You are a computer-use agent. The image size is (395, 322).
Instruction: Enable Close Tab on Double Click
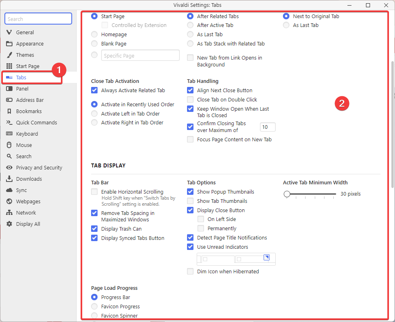click(x=190, y=100)
